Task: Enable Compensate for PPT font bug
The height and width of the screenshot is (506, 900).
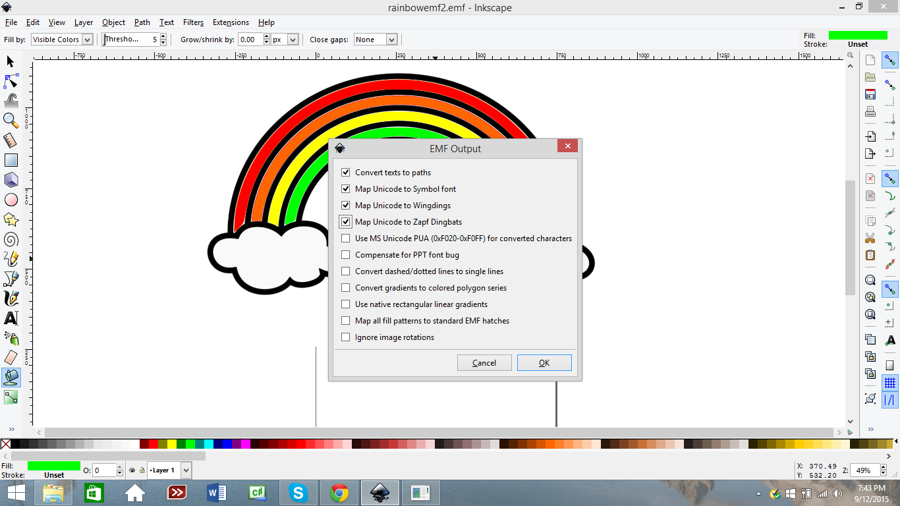Action: [346, 254]
